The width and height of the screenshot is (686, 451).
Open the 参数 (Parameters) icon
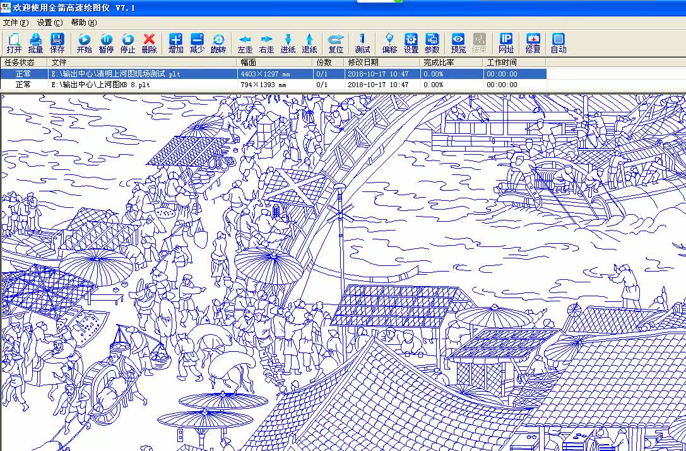coord(432,44)
